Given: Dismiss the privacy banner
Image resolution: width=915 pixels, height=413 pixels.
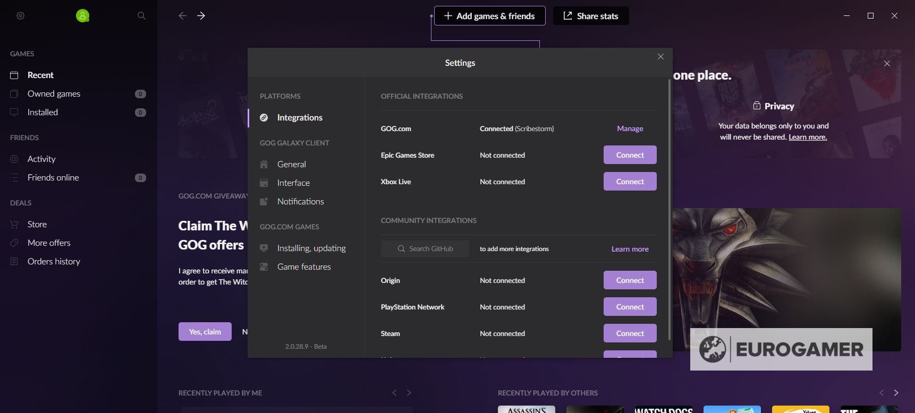Looking at the screenshot, I should coord(887,64).
